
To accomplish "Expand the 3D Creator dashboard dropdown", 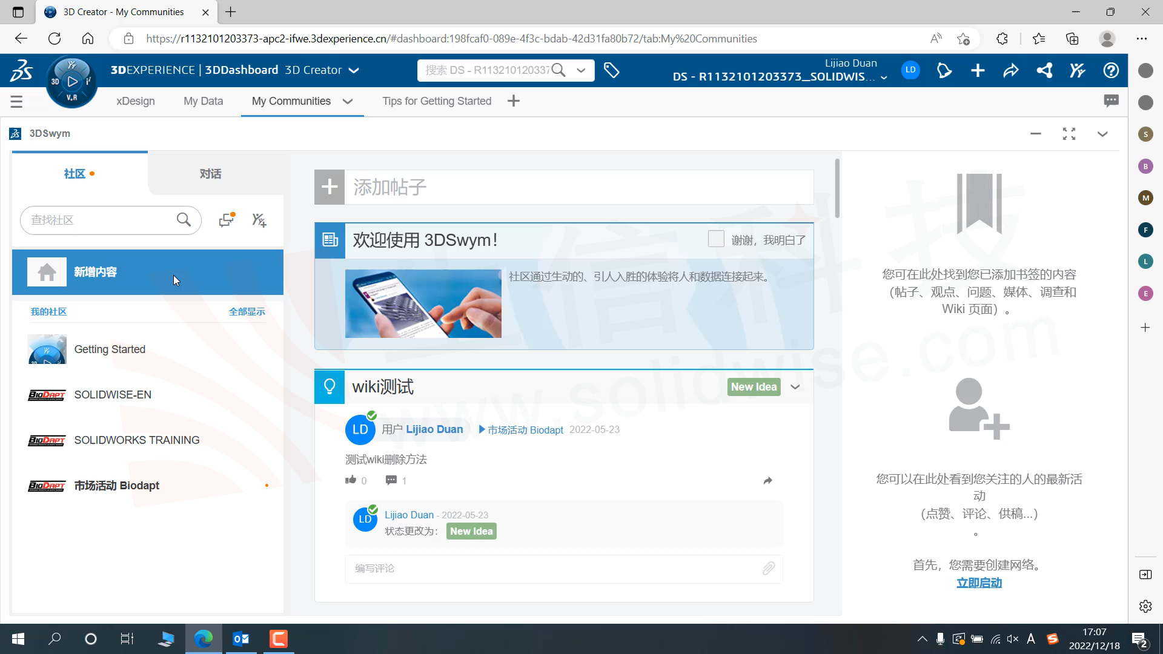I will click(x=354, y=70).
